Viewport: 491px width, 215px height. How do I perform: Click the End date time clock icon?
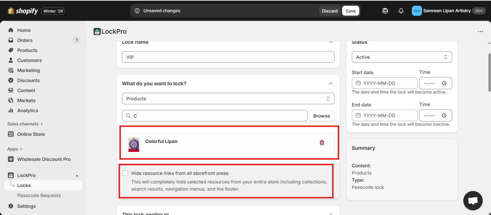click(x=444, y=115)
